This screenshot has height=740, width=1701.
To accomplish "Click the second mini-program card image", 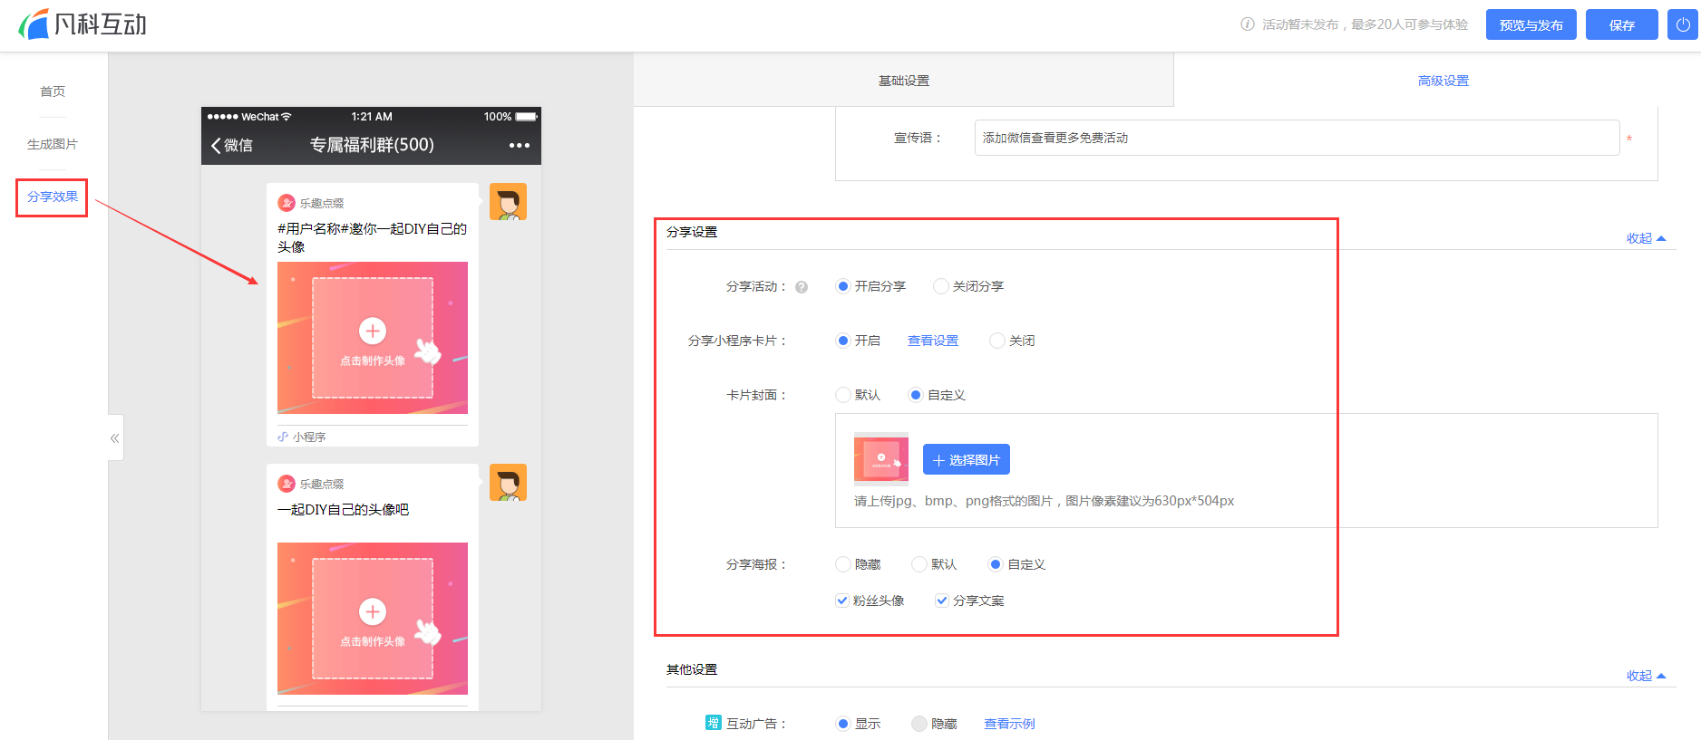I will 373,619.
